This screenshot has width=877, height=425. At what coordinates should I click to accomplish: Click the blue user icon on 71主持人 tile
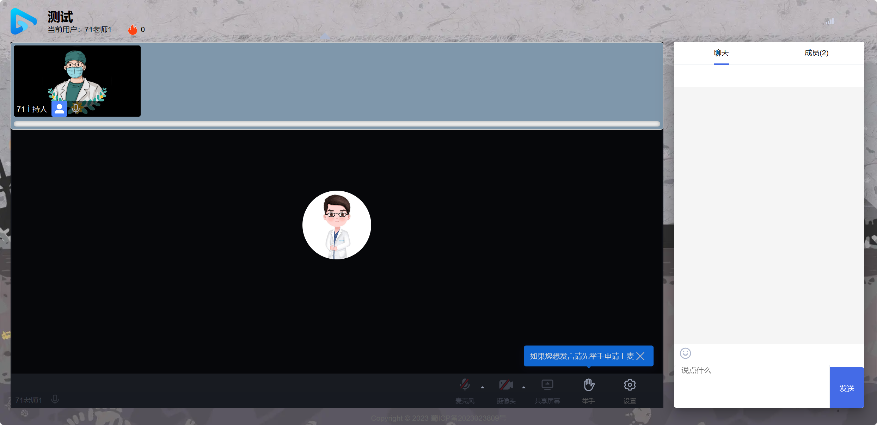coord(59,109)
